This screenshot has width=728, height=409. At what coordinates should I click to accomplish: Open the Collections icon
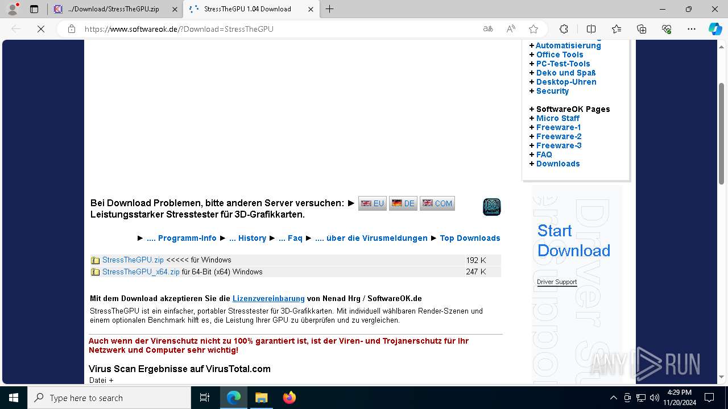click(x=642, y=29)
